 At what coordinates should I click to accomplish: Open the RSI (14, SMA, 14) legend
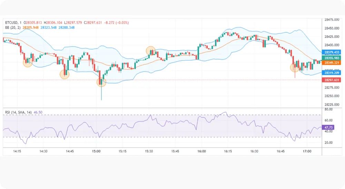(19, 112)
